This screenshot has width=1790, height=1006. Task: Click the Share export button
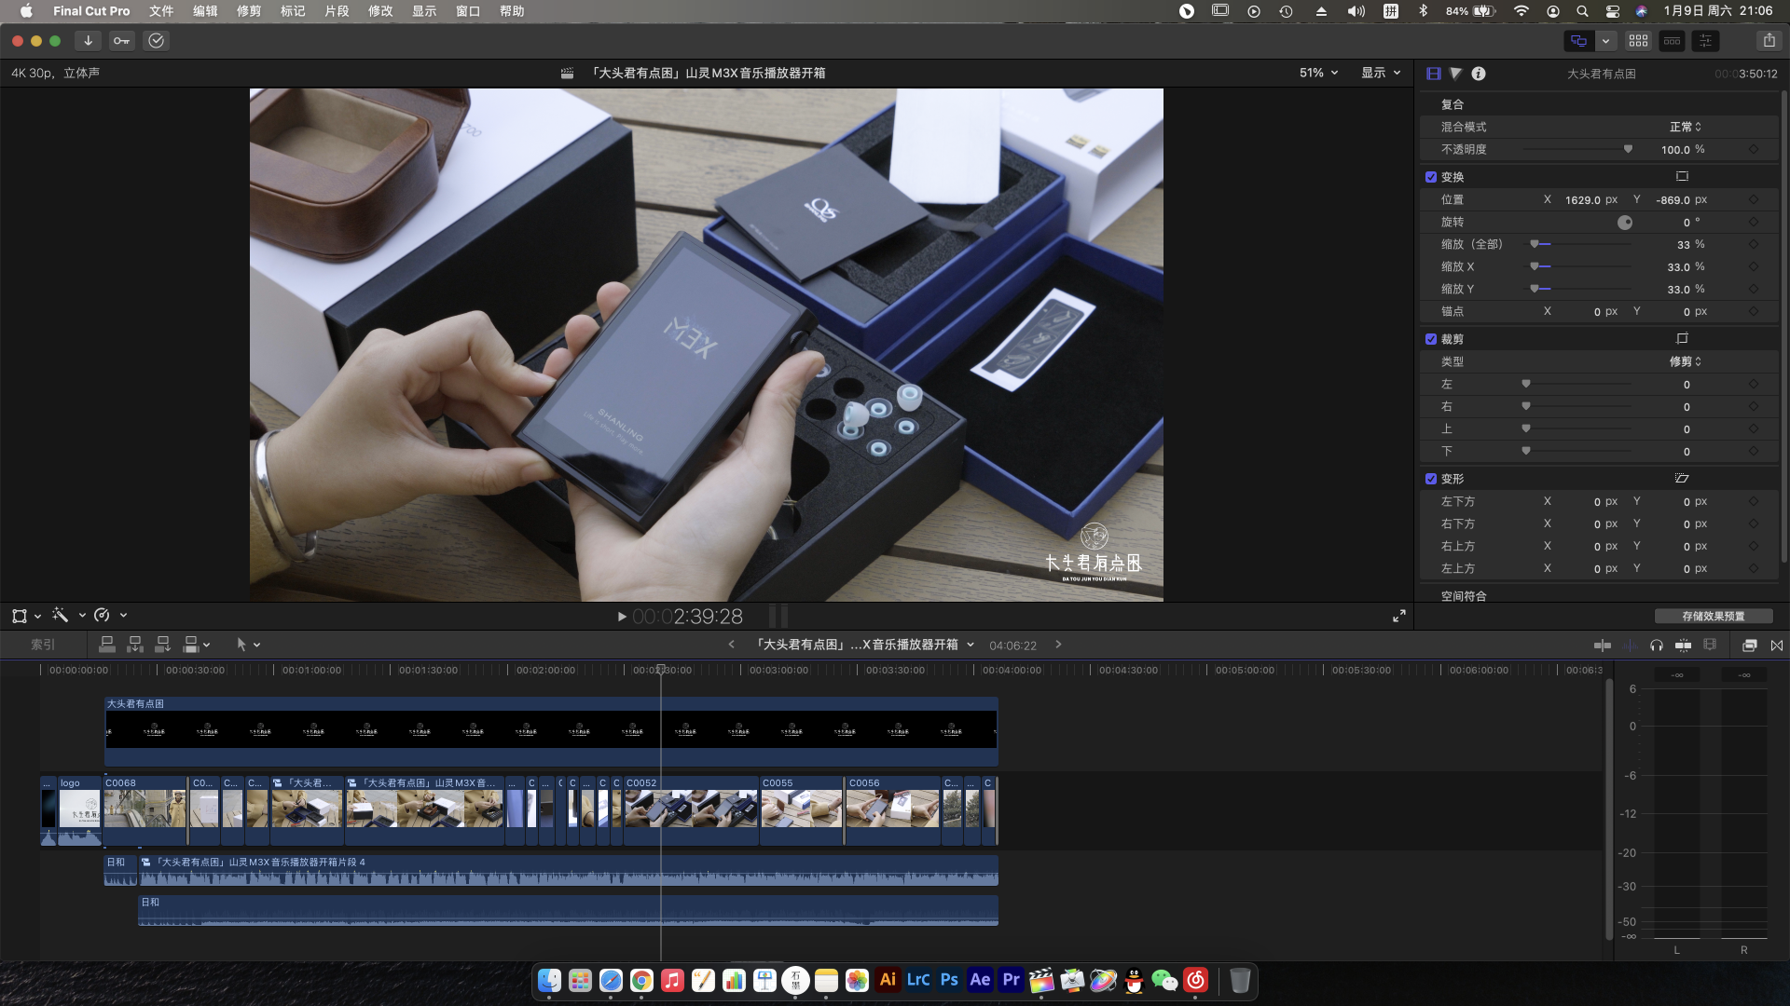[1769, 40]
